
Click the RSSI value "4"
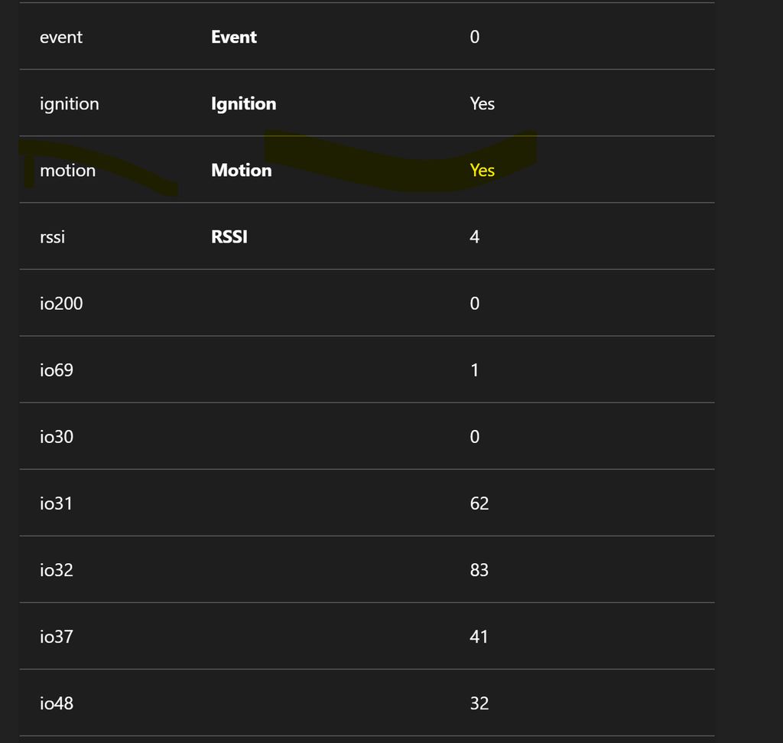475,236
